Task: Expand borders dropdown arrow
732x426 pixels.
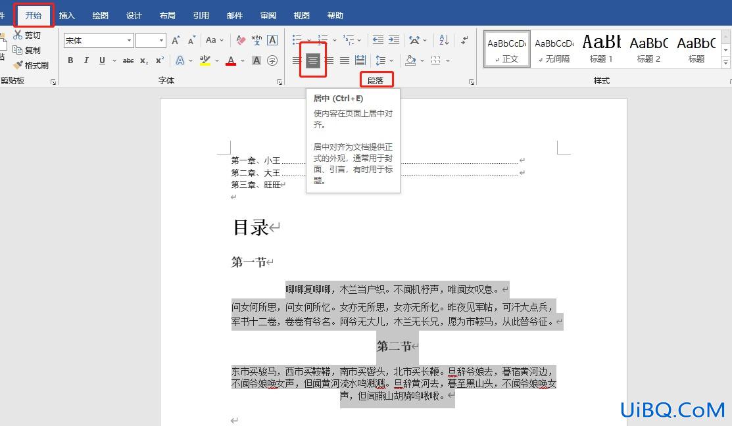Action: pyautogui.click(x=448, y=60)
